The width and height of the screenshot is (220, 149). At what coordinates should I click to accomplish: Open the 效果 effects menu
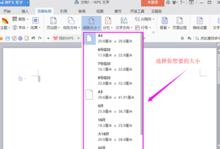35,23
